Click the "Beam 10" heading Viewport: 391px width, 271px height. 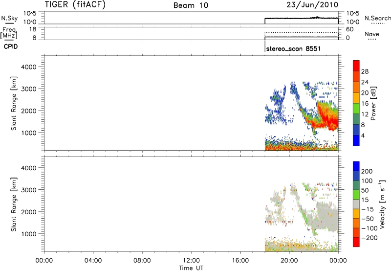click(x=191, y=5)
